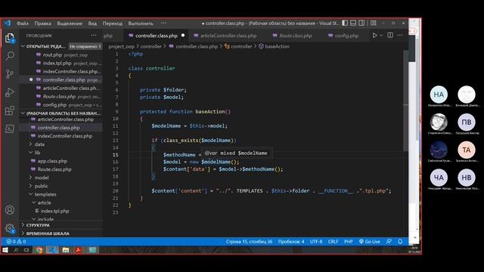Toggle primary sidebar layout icon
Screen dimensions: 484x272
tap(345, 23)
